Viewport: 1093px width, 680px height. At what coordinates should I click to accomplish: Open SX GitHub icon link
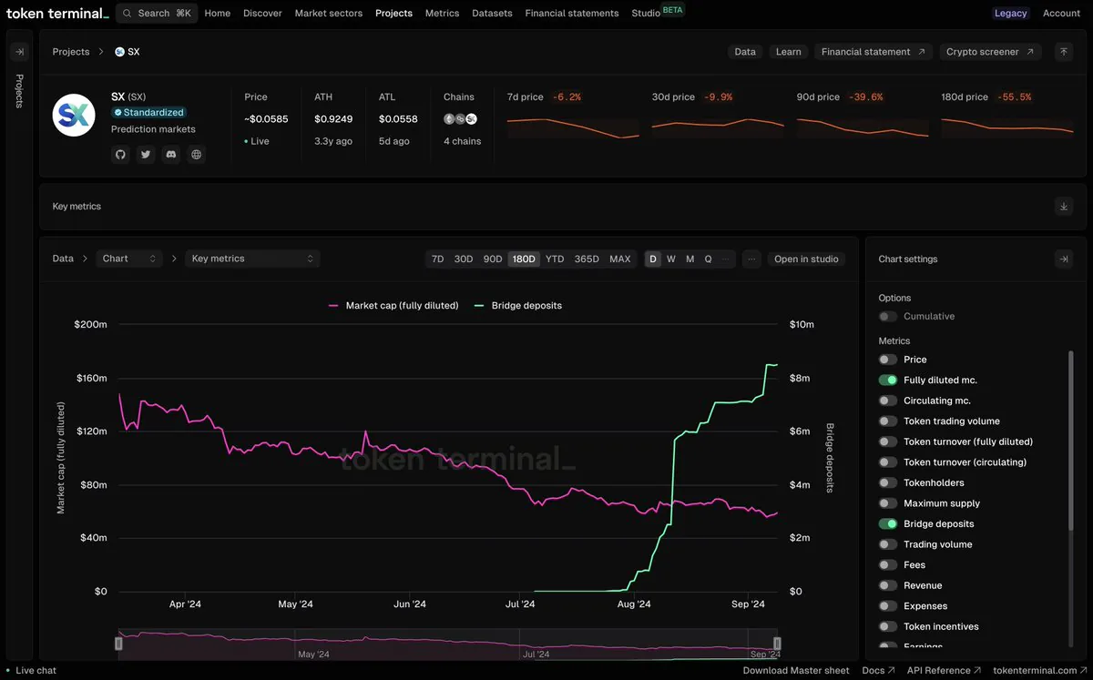(120, 155)
